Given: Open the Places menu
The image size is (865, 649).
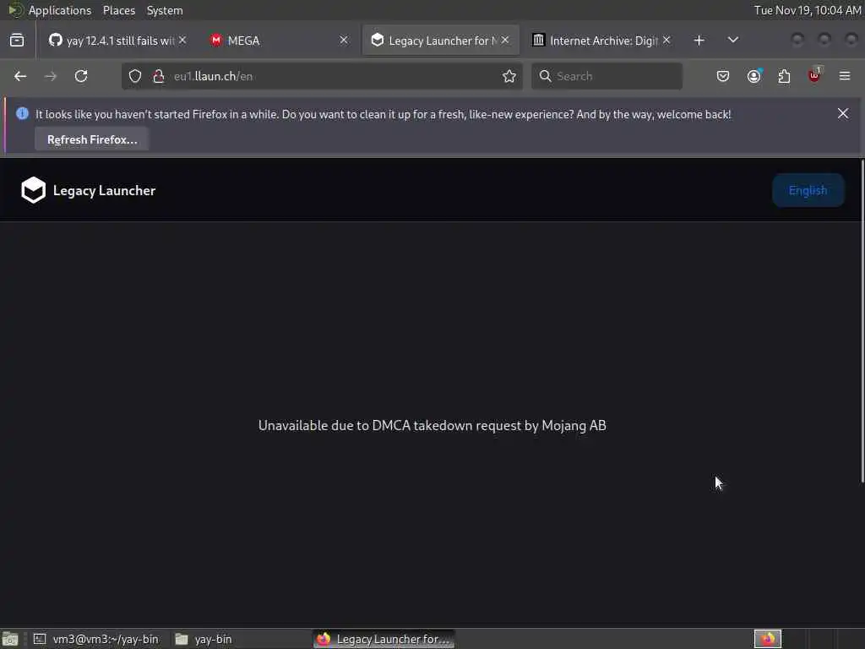Looking at the screenshot, I should [x=118, y=10].
